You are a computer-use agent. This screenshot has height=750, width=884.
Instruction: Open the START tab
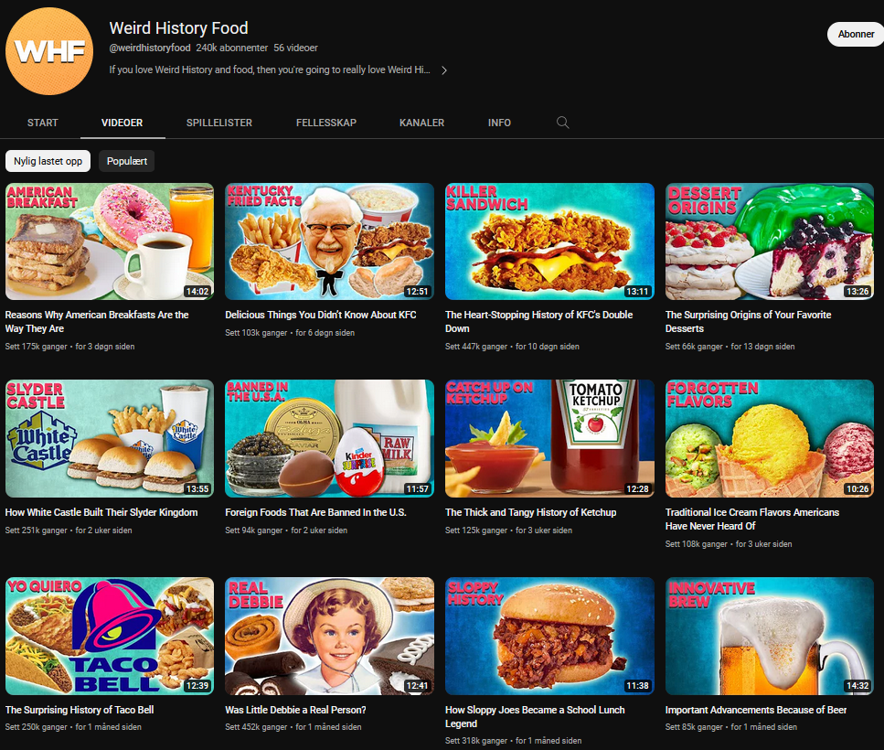(43, 123)
